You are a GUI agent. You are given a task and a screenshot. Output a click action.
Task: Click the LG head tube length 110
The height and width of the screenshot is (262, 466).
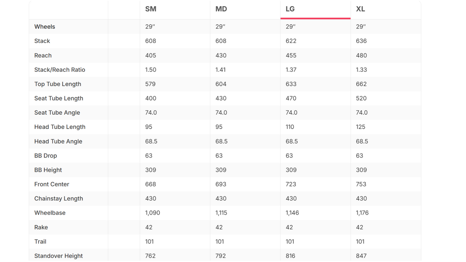click(x=290, y=127)
